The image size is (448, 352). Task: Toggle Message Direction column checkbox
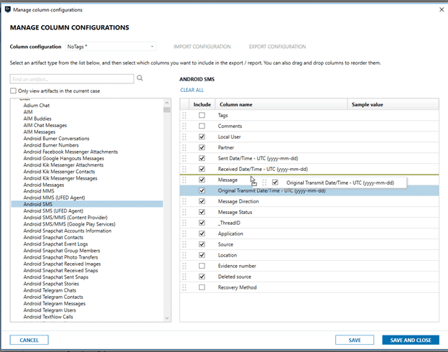pos(202,201)
